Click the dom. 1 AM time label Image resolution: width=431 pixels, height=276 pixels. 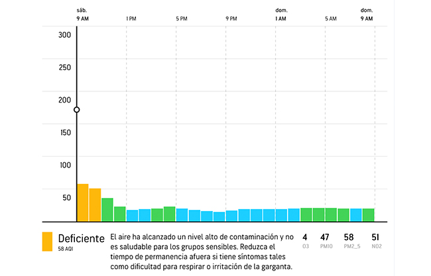click(280, 15)
